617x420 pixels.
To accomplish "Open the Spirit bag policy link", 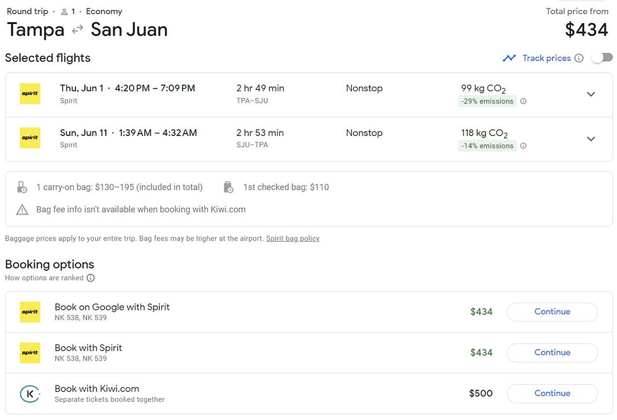I will pos(293,239).
